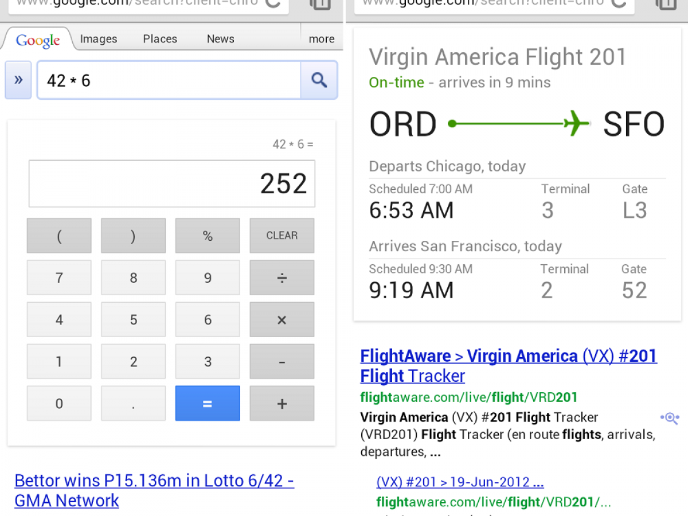Click reload icon in right address bar
The image size is (688, 516).
point(618,3)
